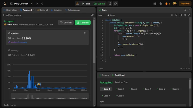Click the debug icon beside Run

pos(77,4)
